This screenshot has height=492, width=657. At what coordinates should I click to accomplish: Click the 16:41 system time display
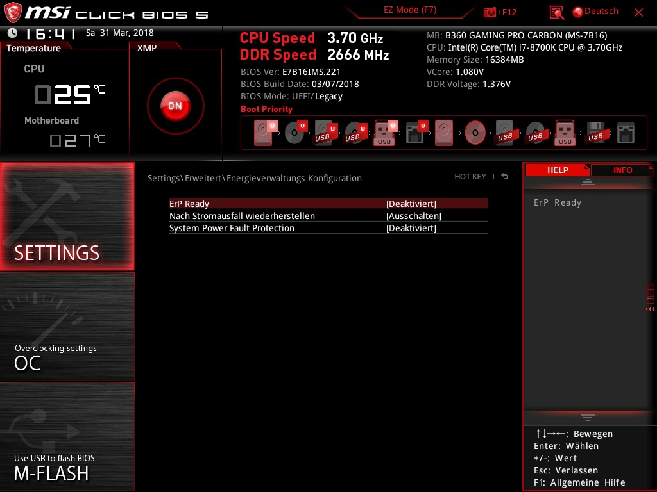pos(51,33)
